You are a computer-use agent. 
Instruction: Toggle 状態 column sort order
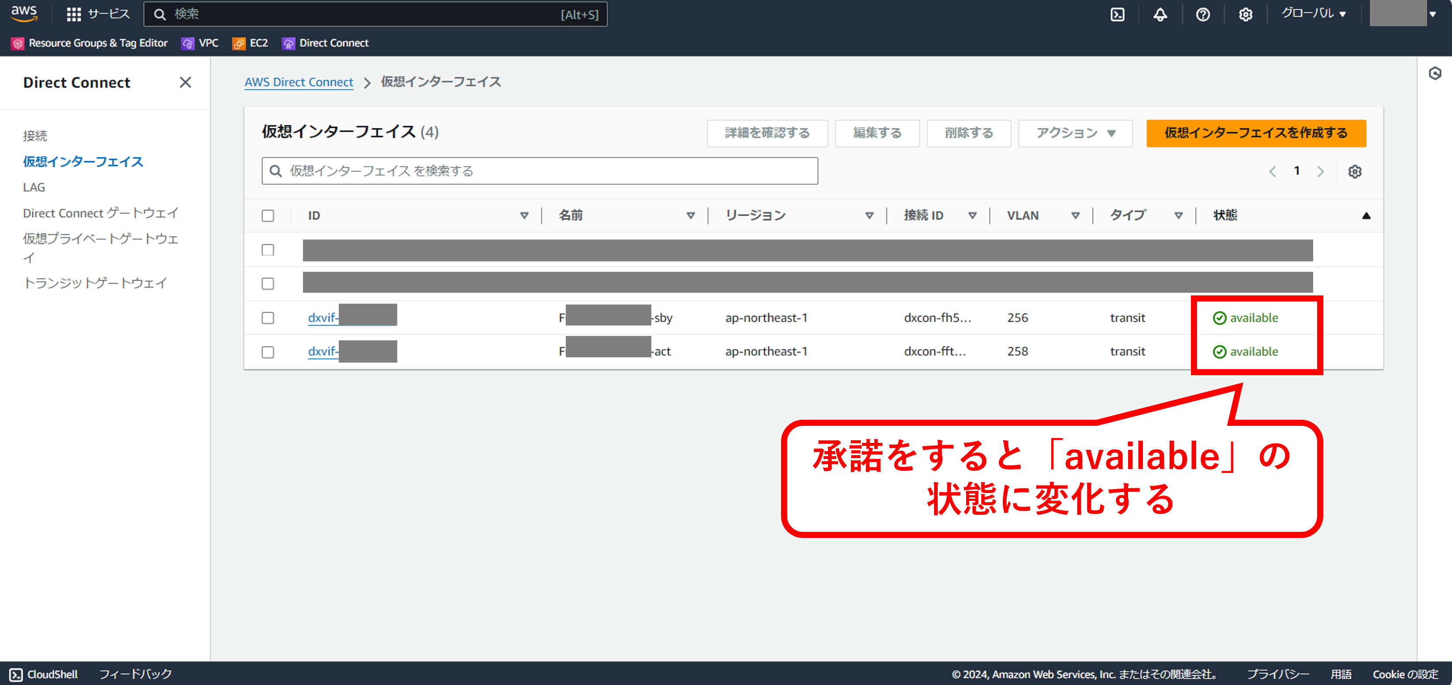(x=1366, y=216)
